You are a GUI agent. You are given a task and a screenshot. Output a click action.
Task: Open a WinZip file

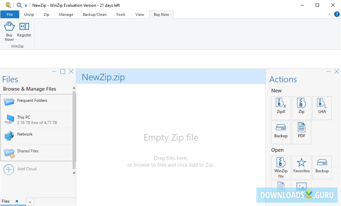281,167
